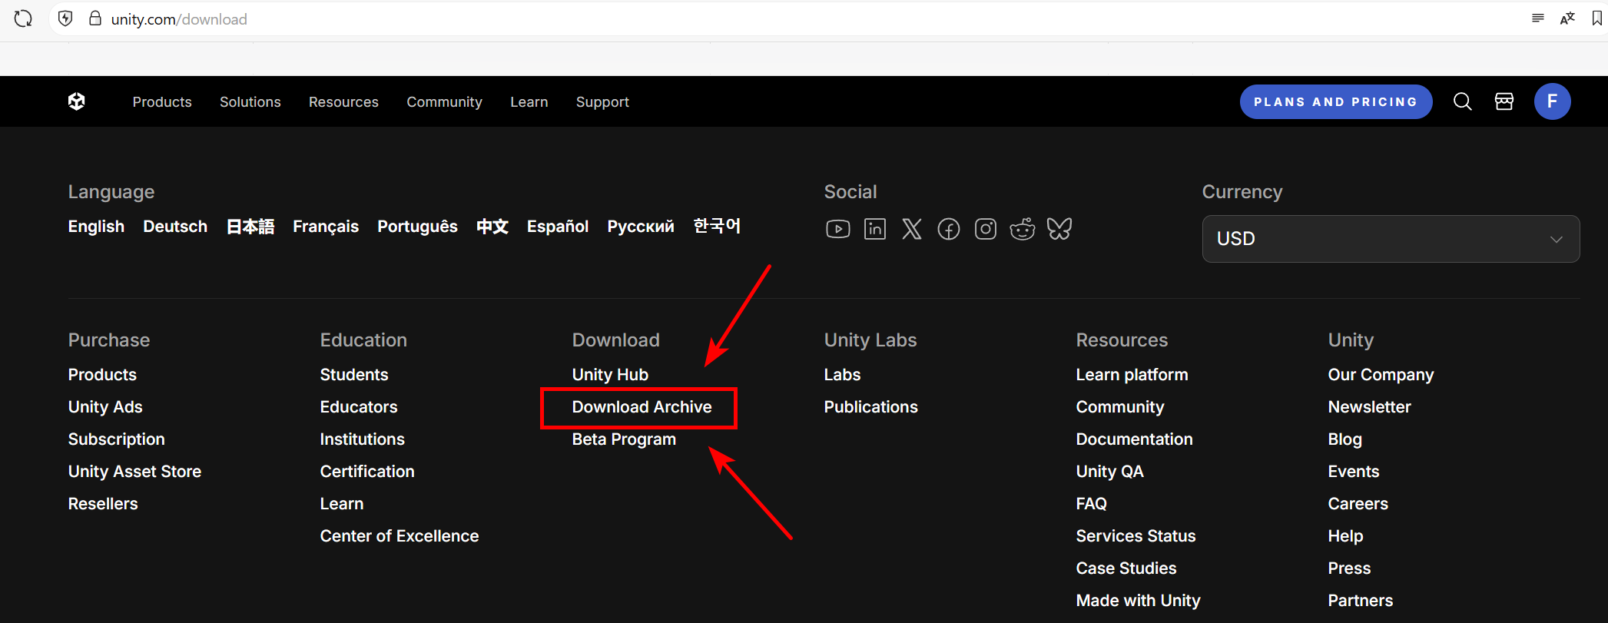Viewport: 1608px width, 623px height.
Task: Open Unity's LinkedIn social icon
Action: [875, 229]
